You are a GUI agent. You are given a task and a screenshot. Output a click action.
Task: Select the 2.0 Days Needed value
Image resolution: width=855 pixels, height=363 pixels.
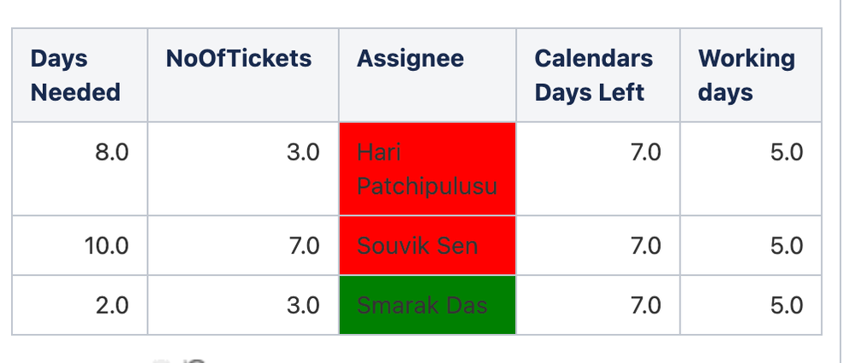point(112,305)
